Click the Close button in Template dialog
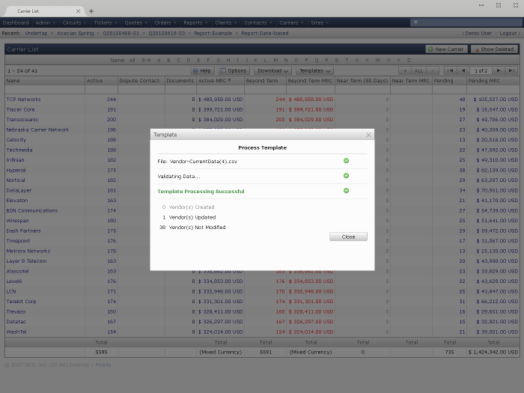This screenshot has width=524, height=393. click(348, 237)
